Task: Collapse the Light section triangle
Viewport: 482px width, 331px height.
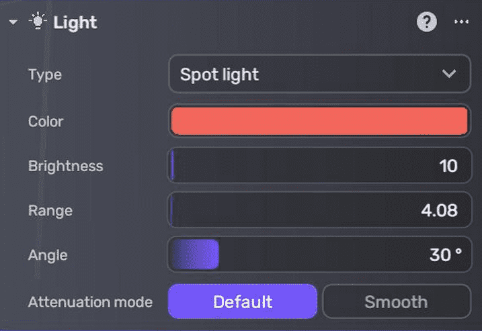Action: (x=13, y=23)
